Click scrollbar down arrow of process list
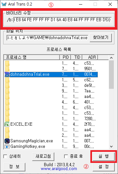 pos(111,147)
